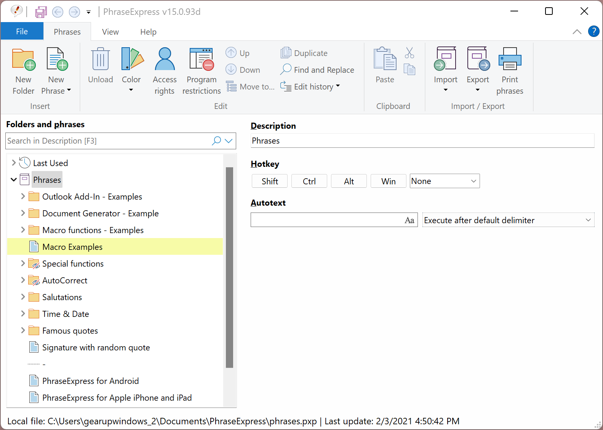Select the Time & Date folder
Screen dimensions: 603x430
click(x=66, y=314)
